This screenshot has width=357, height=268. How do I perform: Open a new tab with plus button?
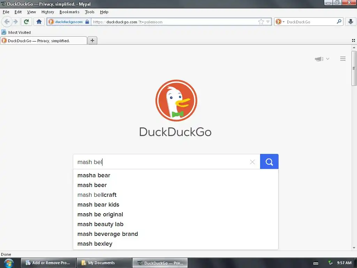point(92,40)
